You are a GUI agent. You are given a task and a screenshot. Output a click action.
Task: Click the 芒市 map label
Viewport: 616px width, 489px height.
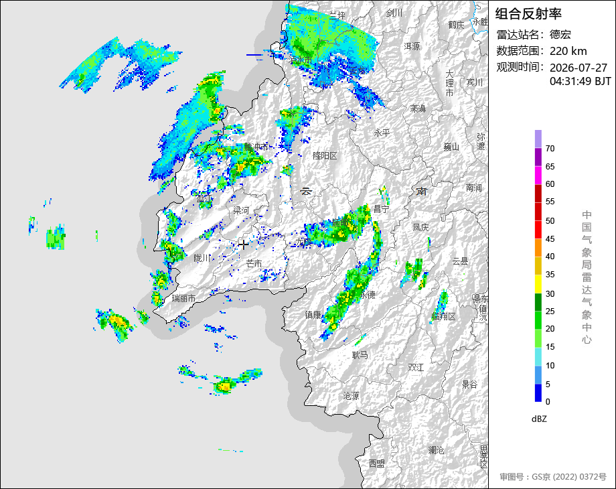[x=254, y=263]
